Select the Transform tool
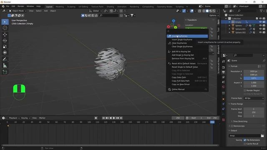 (x=5, y=52)
